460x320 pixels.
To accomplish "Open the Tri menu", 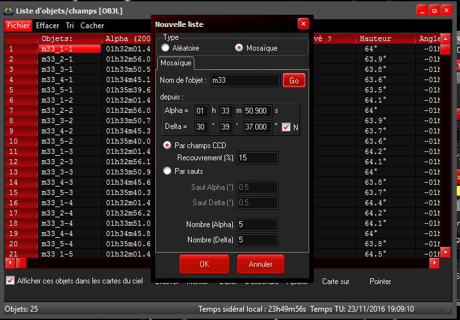I will point(70,26).
